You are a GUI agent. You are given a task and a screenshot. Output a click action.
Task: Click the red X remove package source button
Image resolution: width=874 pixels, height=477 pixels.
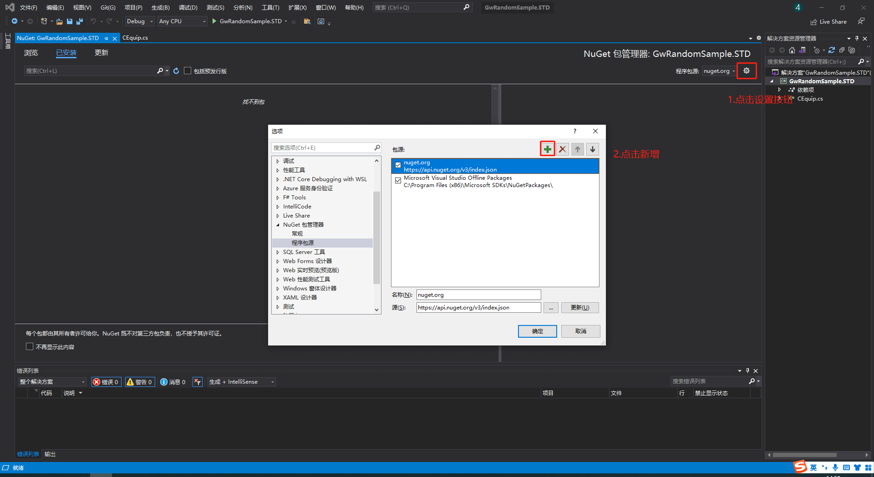click(x=563, y=149)
